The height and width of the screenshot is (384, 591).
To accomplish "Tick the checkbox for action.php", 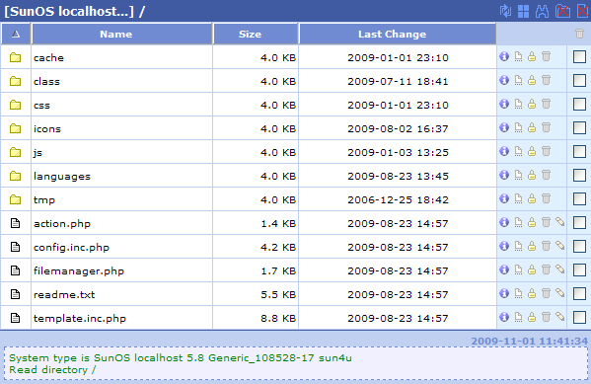I will (579, 222).
